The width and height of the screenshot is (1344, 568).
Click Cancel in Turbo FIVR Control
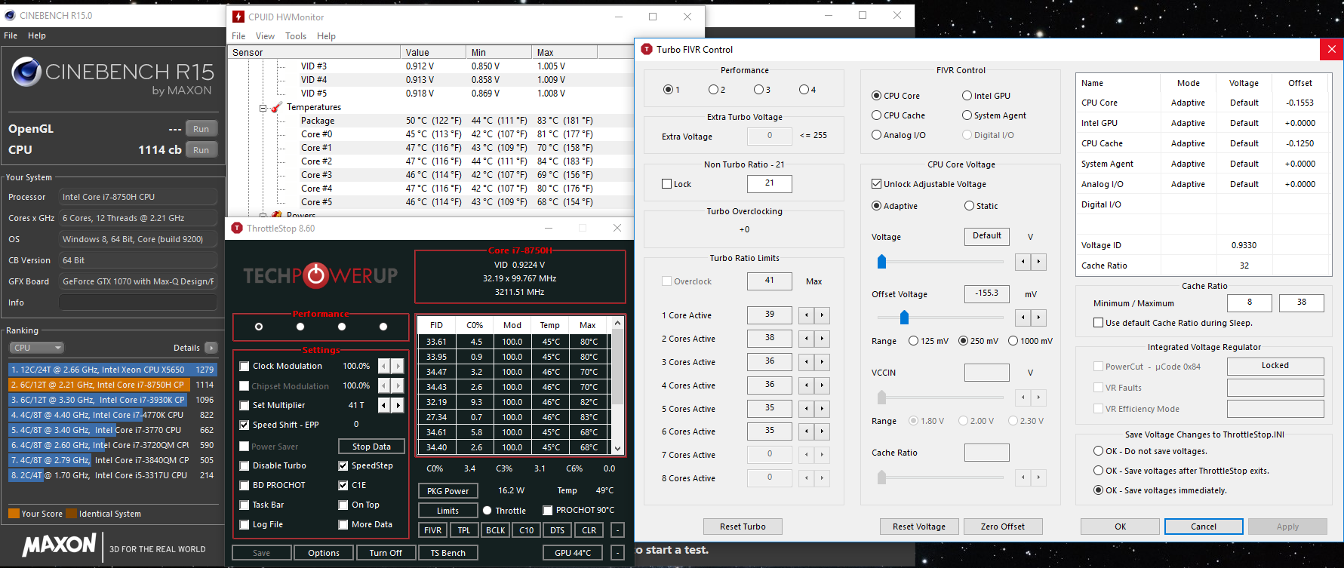click(1204, 527)
